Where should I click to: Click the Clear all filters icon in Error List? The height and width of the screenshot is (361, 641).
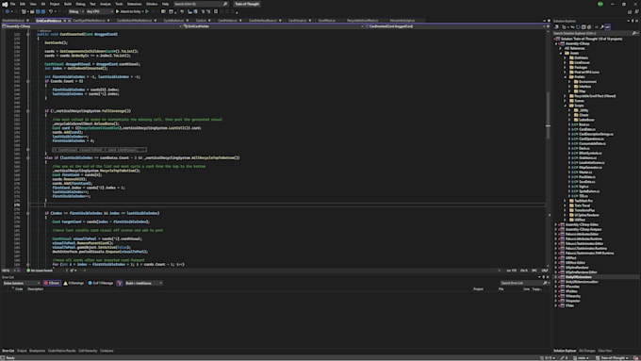click(x=120, y=283)
